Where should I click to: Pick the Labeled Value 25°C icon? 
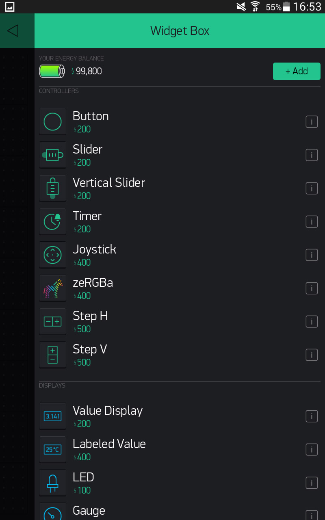(x=52, y=449)
